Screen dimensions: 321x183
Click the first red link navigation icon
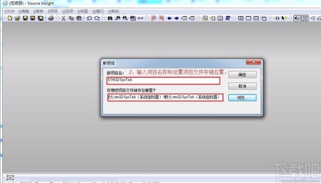154,18
